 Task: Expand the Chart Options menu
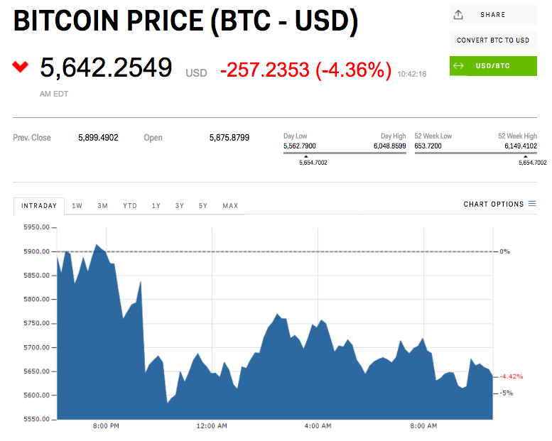pyautogui.click(x=493, y=205)
